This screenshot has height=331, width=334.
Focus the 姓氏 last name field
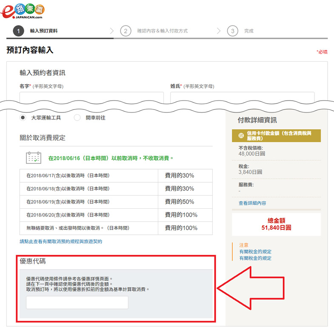(242, 97)
